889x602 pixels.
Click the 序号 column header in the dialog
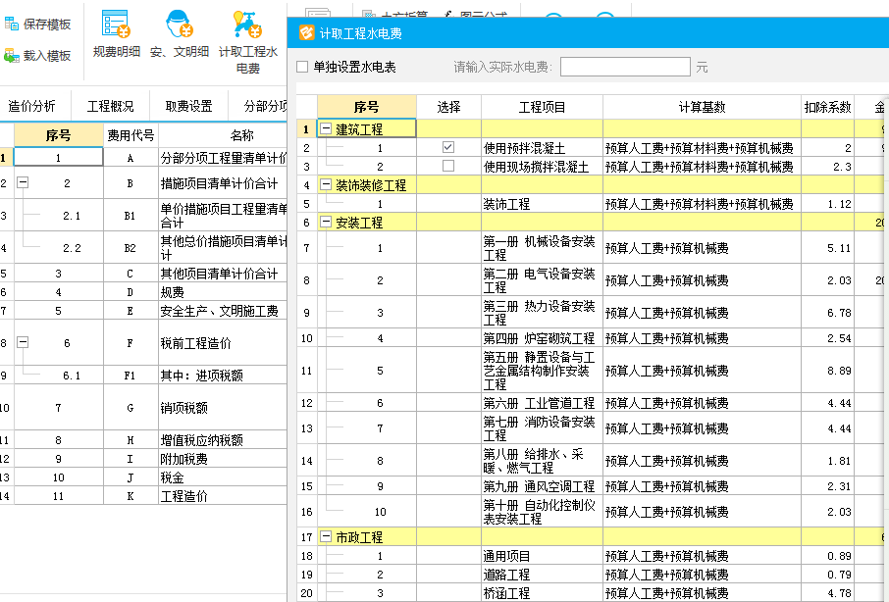point(366,107)
